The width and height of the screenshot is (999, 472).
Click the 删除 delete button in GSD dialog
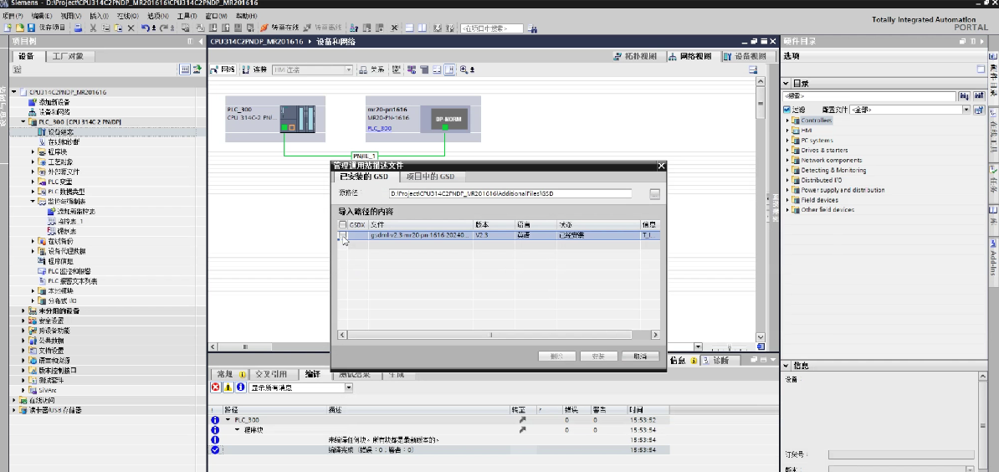pos(557,356)
